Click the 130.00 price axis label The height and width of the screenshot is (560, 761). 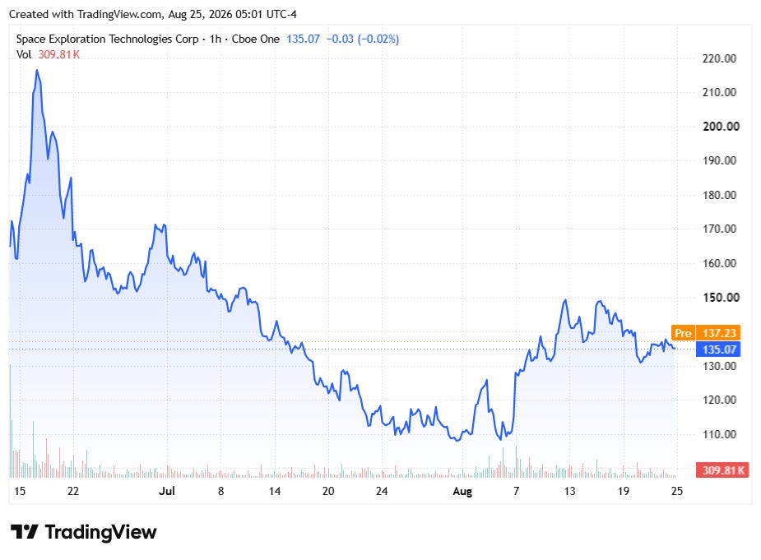(x=719, y=366)
